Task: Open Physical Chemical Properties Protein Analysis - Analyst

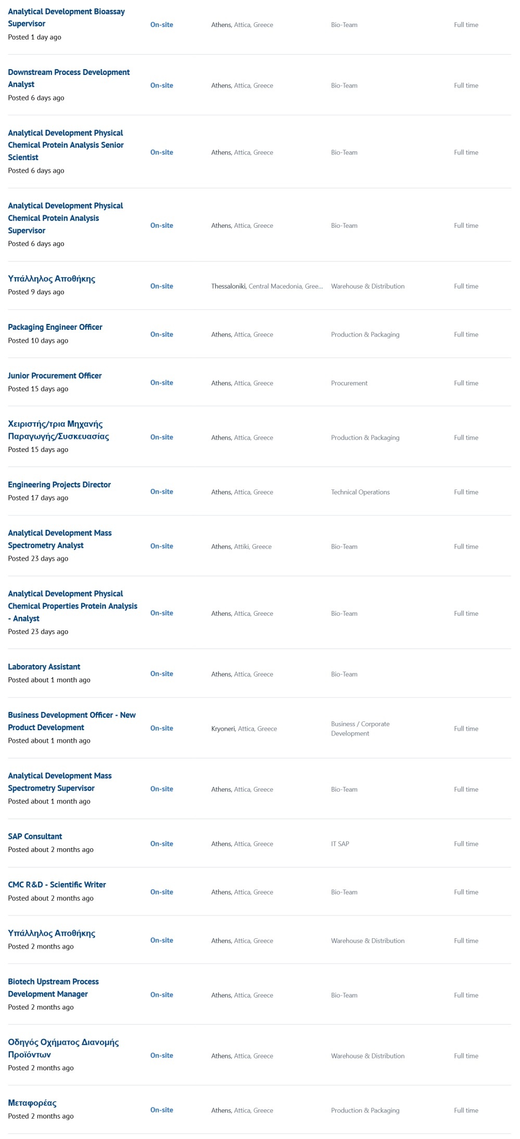Action: click(72, 606)
